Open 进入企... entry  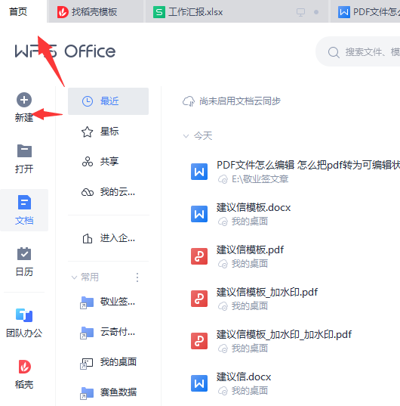[108, 238]
